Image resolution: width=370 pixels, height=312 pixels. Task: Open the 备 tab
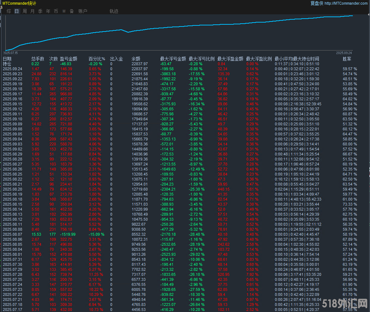coord(72,11)
